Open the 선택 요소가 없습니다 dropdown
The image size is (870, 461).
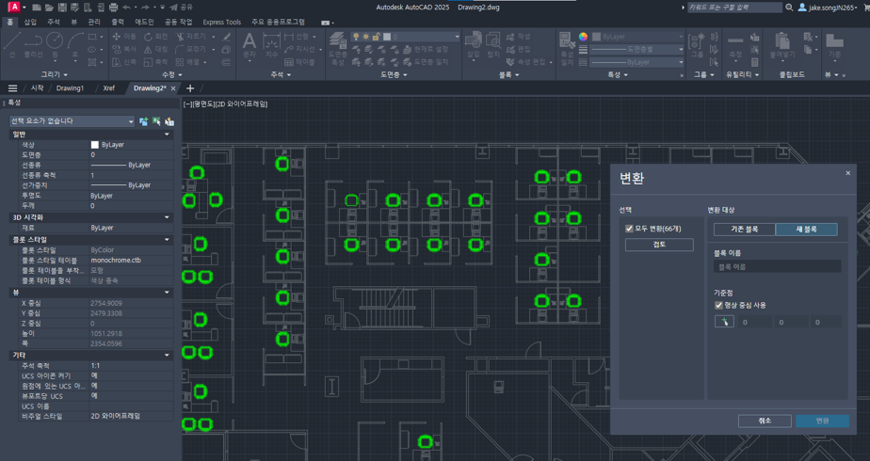72,120
